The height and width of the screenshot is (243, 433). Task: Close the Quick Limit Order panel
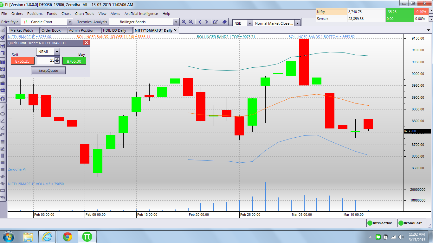pos(86,43)
